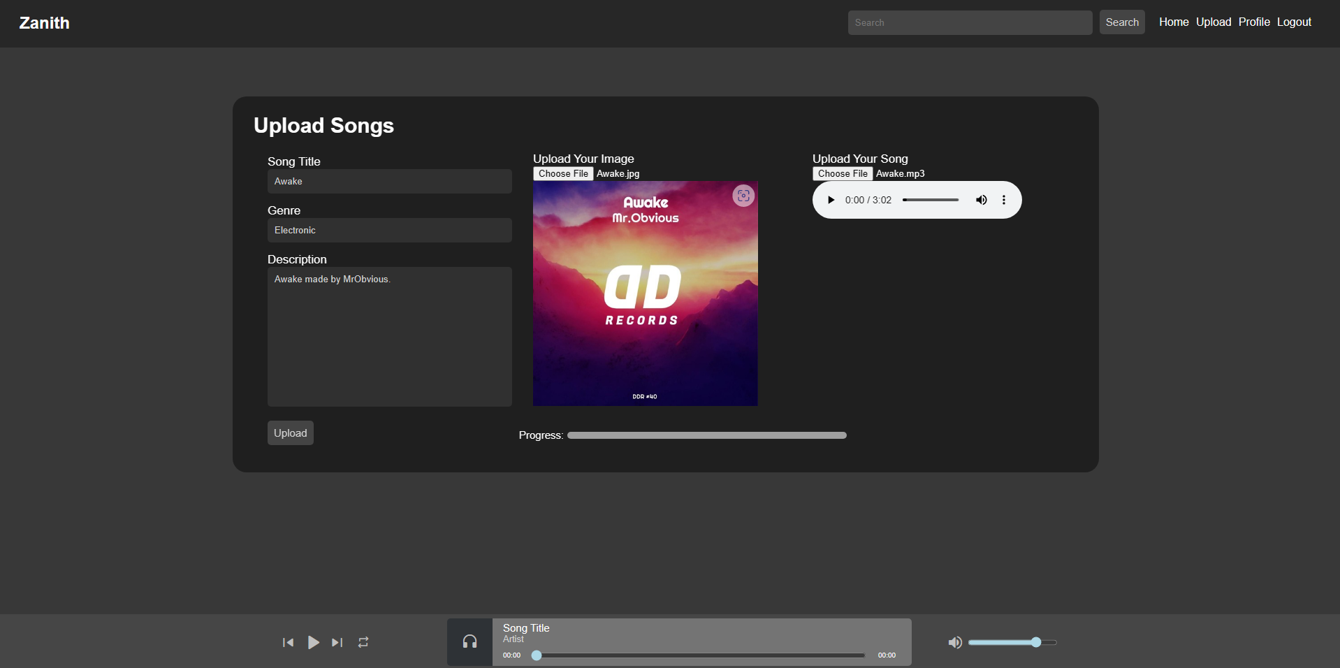Click the Logout link
Viewport: 1340px width, 668px height.
[1293, 22]
